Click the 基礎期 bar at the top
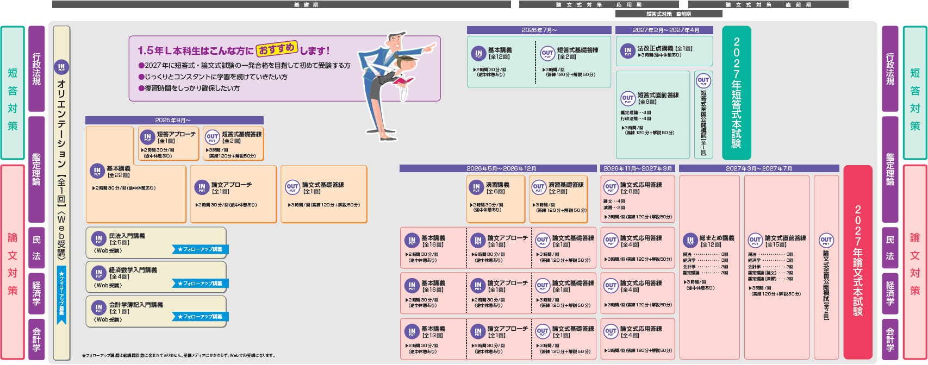928x365 pixels. click(x=281, y=4)
